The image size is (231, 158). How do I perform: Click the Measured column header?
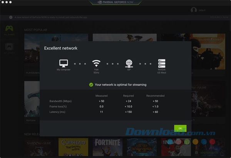tap(102, 96)
